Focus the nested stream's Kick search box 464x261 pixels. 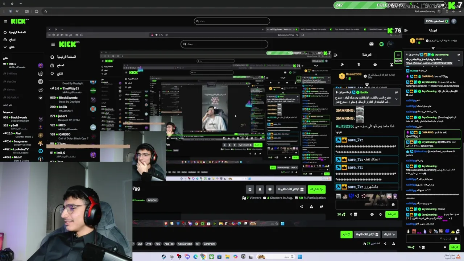[x=224, y=44]
